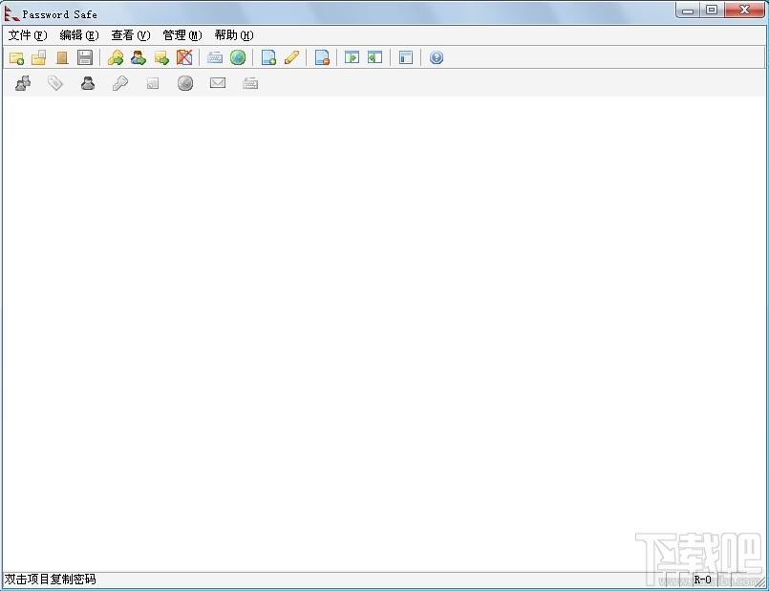Click the R-O read-only status indicator
This screenshot has width=769, height=591.
pyautogui.click(x=702, y=580)
